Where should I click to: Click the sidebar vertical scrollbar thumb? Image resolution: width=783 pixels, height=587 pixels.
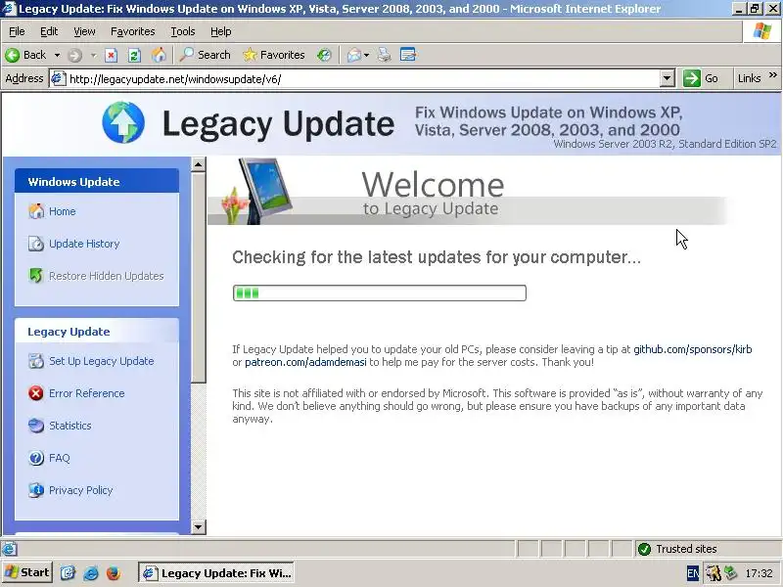tap(199, 278)
